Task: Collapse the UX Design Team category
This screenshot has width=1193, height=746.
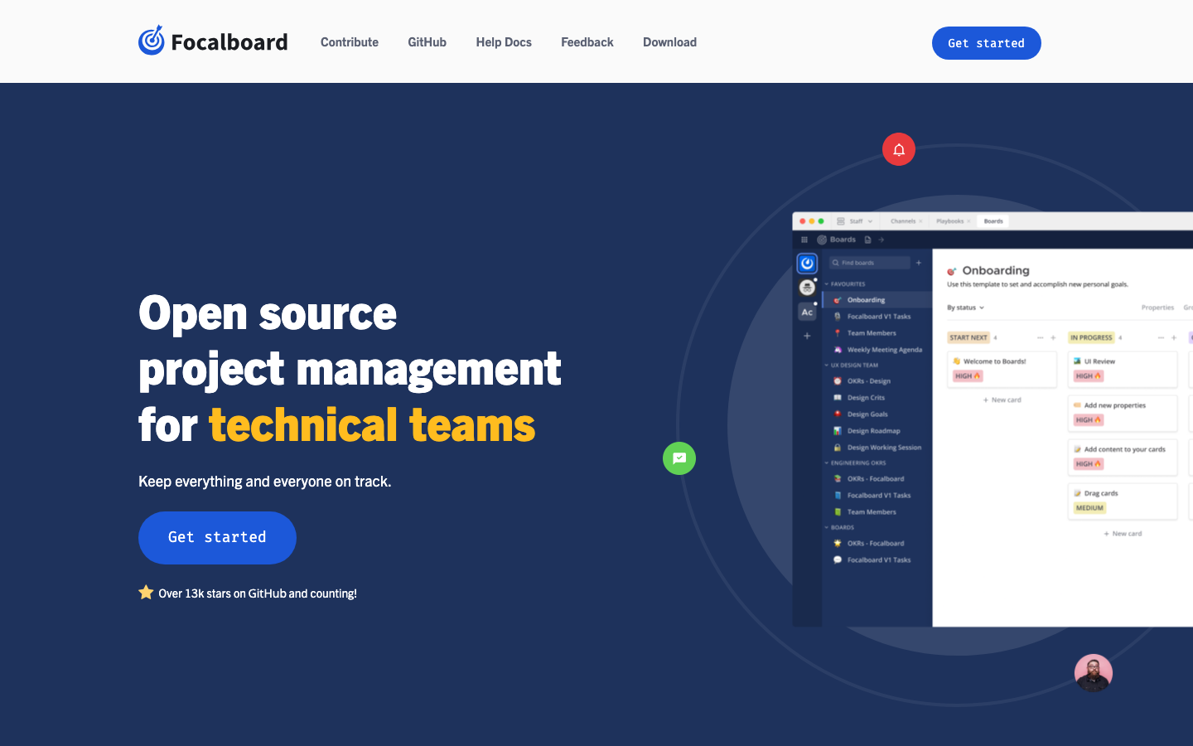Action: tap(852, 365)
